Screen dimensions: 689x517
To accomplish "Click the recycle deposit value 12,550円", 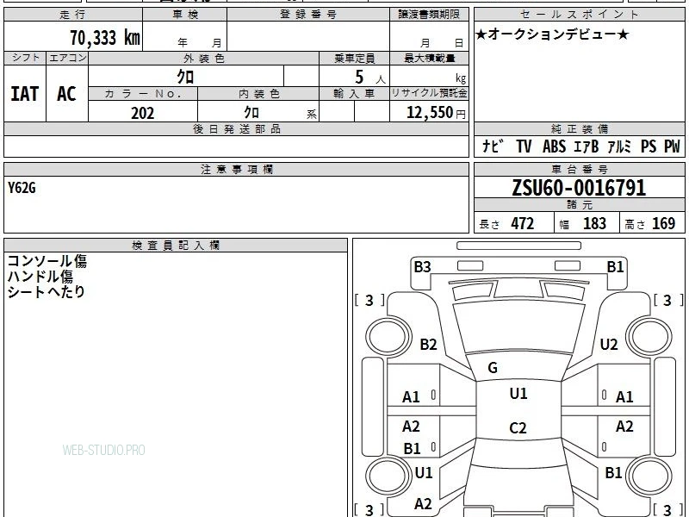I will (436, 113).
